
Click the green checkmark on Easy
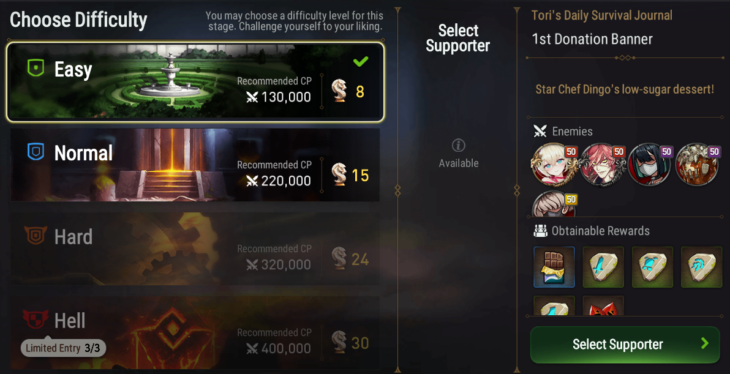point(361,61)
